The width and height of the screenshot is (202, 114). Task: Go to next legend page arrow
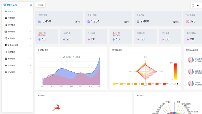(x=178, y=84)
